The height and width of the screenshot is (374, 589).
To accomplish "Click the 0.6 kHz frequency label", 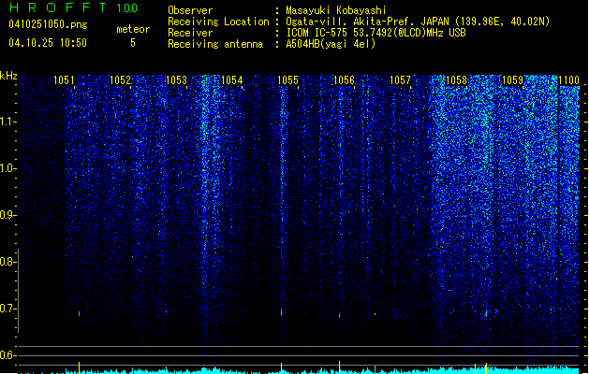I will tap(7, 355).
